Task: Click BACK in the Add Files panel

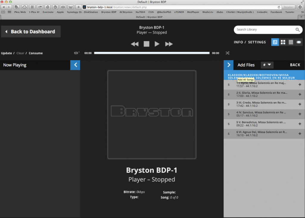Action: tap(295, 65)
